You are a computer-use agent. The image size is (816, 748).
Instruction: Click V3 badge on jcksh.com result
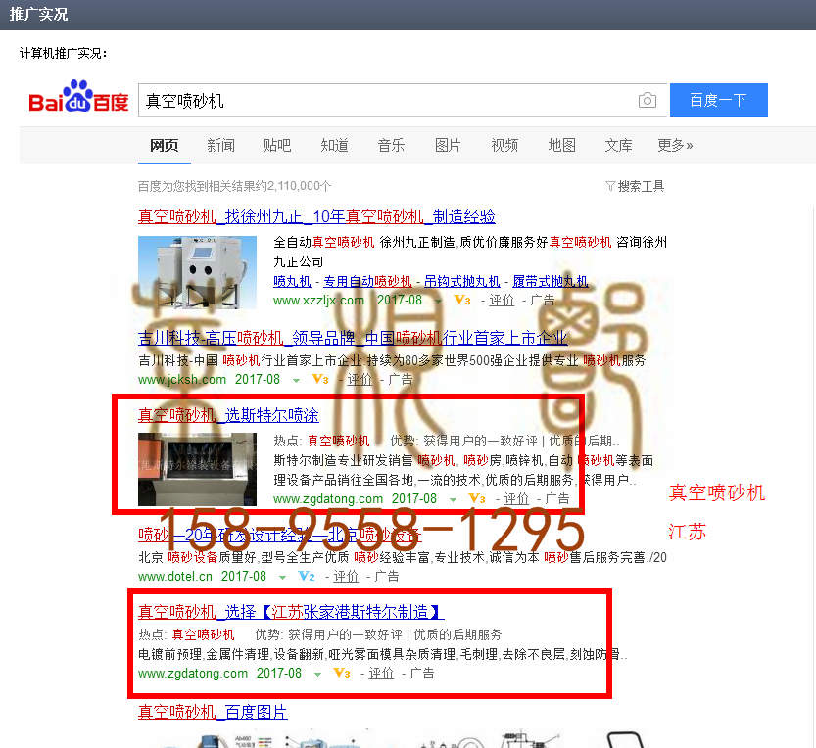[x=320, y=379]
